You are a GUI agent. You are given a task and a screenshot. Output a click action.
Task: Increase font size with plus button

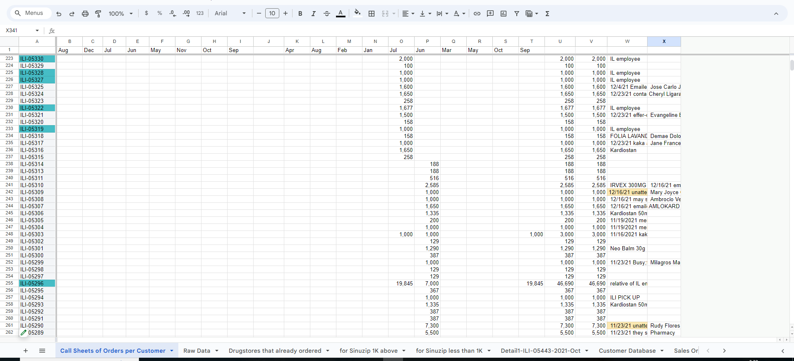pyautogui.click(x=285, y=14)
